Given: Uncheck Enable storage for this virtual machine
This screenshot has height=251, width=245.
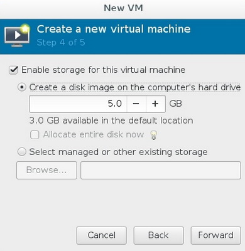Looking at the screenshot, I should click(x=13, y=70).
